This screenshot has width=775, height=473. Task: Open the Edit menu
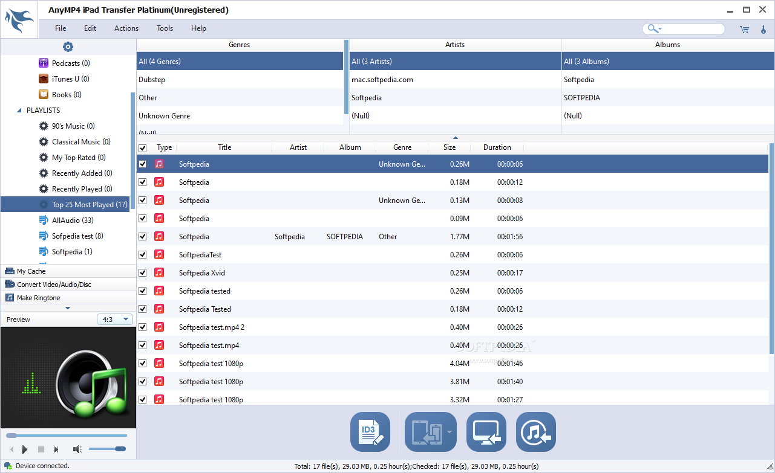(90, 28)
